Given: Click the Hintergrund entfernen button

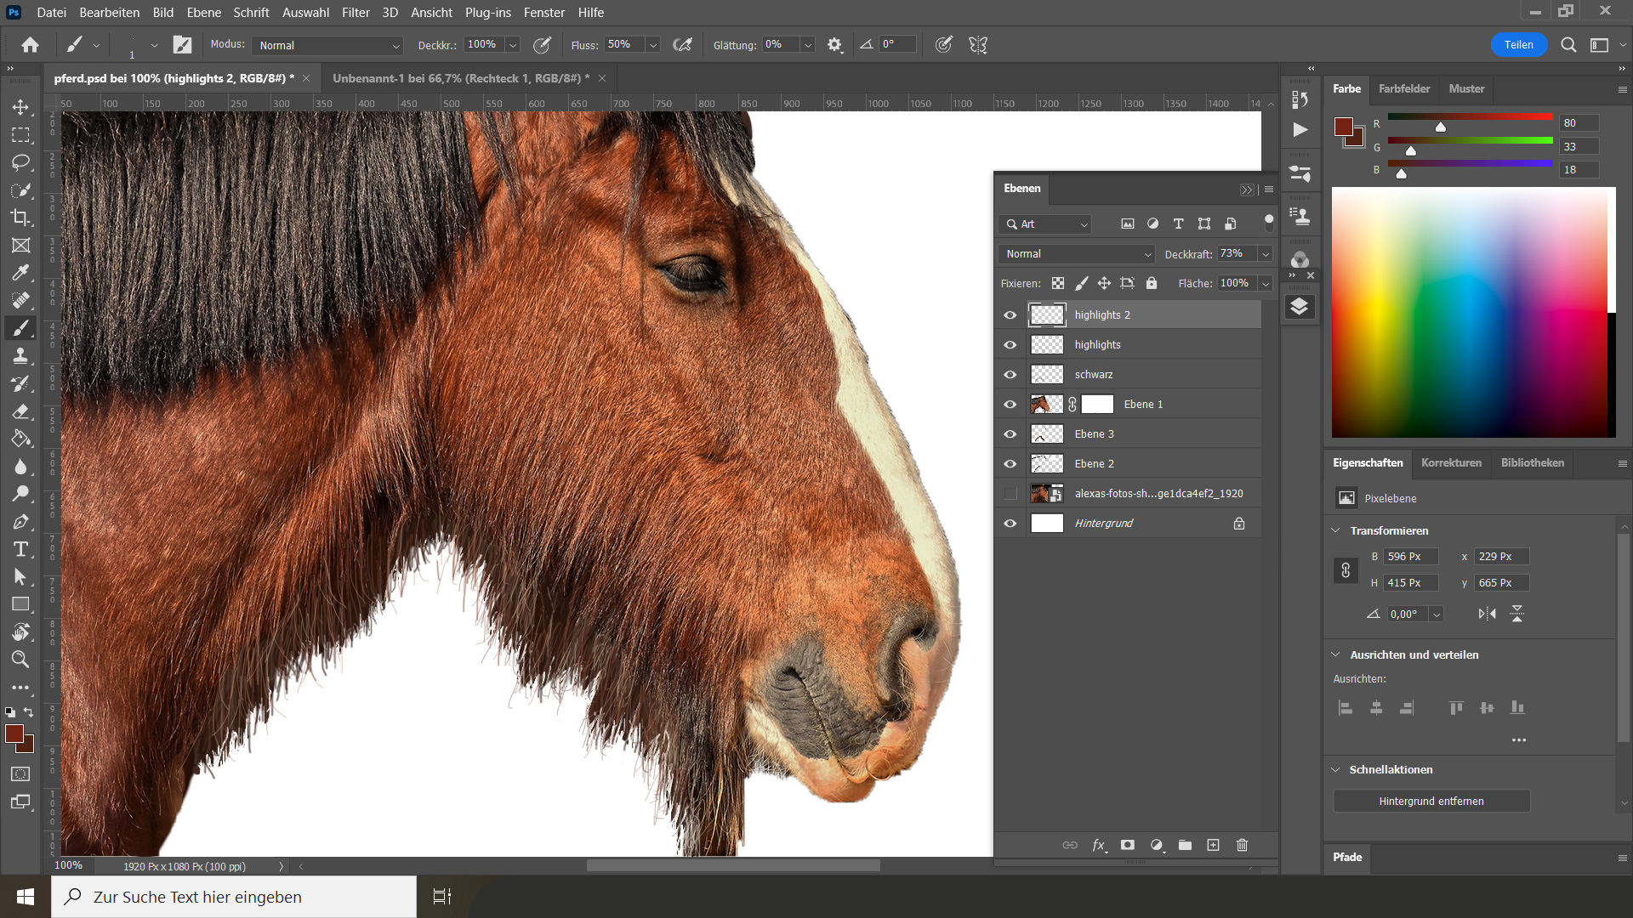Looking at the screenshot, I should (1431, 802).
